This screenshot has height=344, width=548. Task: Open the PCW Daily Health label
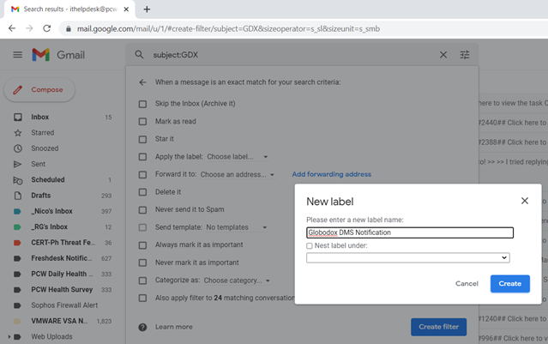click(x=63, y=274)
